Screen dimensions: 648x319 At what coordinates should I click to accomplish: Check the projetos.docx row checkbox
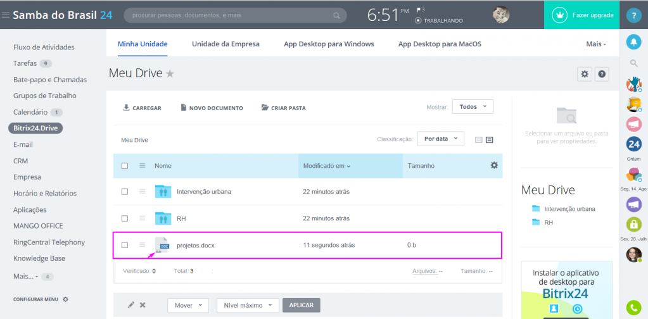[125, 245]
